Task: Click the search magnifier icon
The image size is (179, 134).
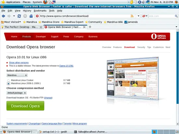Action: (176, 16)
